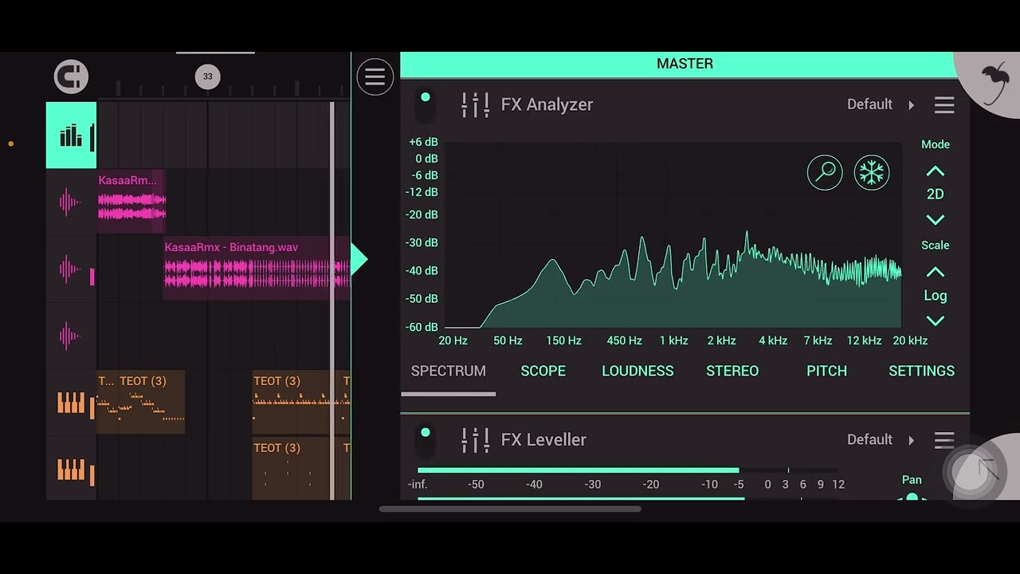Click the Mode down arrow
This screenshot has height=574, width=1020.
(936, 220)
